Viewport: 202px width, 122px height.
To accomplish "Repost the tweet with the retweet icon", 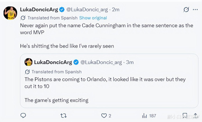I will (x=63, y=116).
